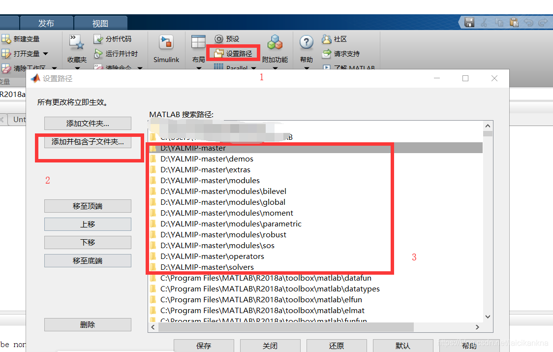
Task: Click the Move Down (下移) button
Action: 88,243
